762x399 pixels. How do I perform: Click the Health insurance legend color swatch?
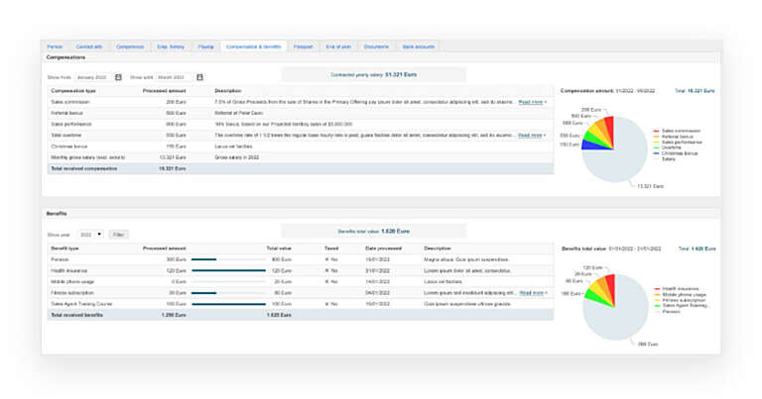[x=657, y=289]
